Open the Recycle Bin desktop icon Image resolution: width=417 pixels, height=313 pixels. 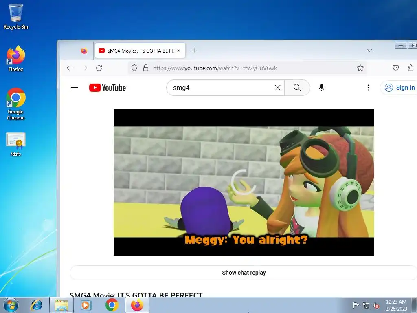point(16,16)
